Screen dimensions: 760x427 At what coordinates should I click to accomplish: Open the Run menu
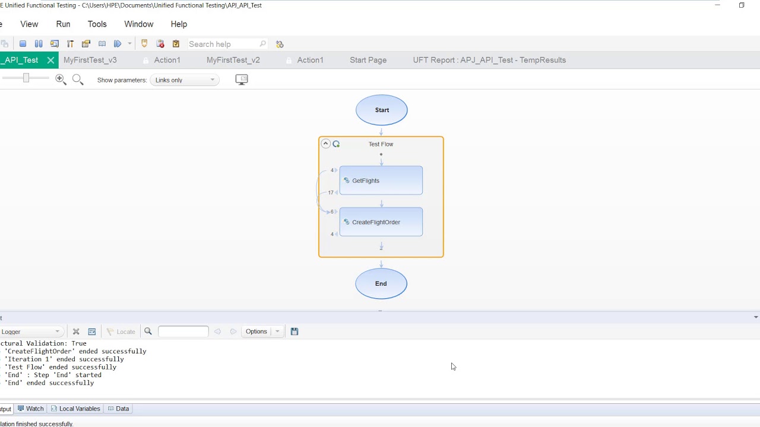[x=63, y=24]
